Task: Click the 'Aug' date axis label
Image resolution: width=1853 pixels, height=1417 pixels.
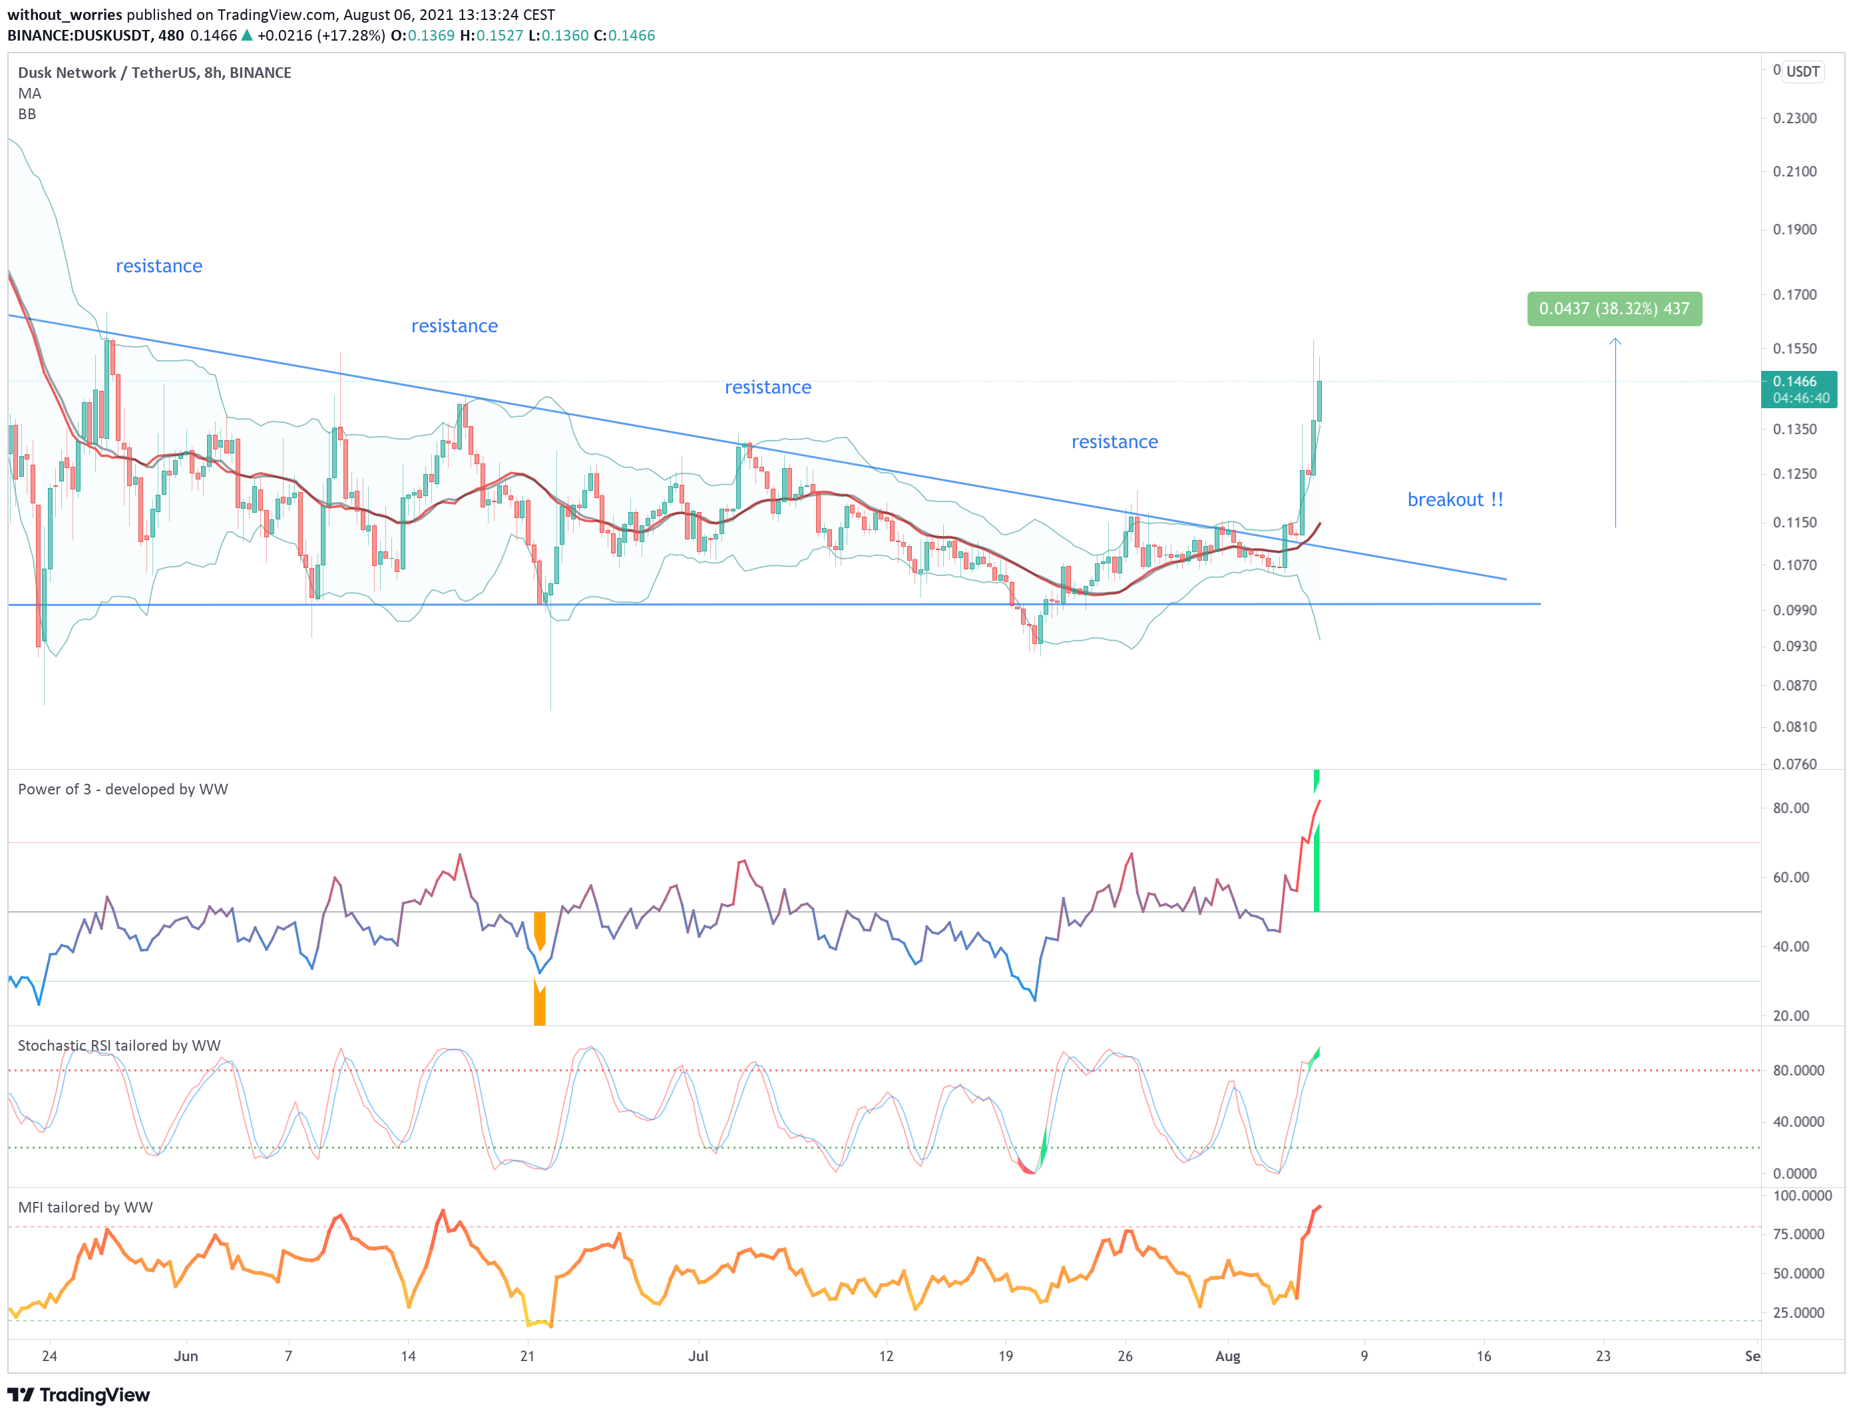Action: tap(1227, 1356)
